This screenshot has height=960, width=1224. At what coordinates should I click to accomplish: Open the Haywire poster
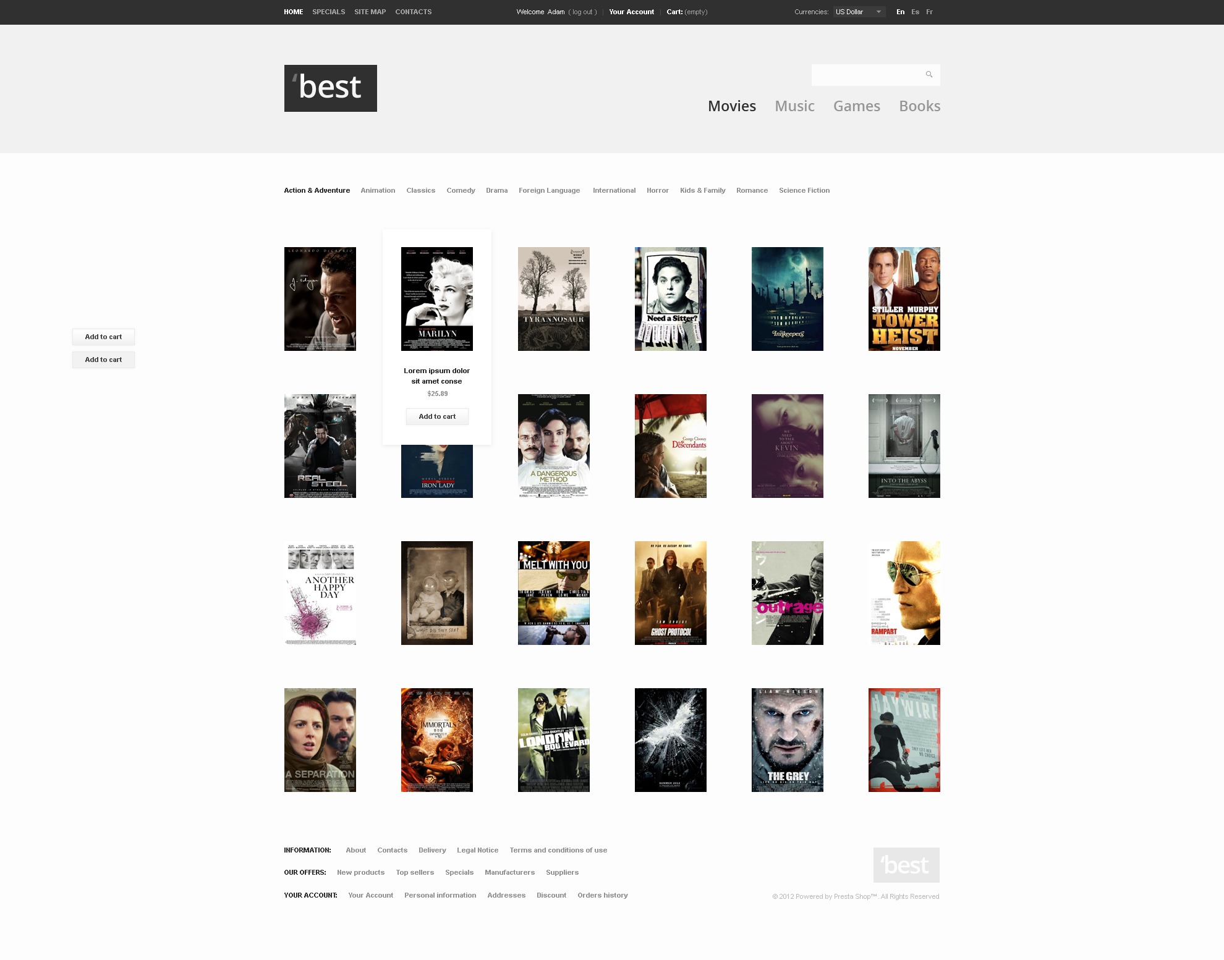point(904,740)
